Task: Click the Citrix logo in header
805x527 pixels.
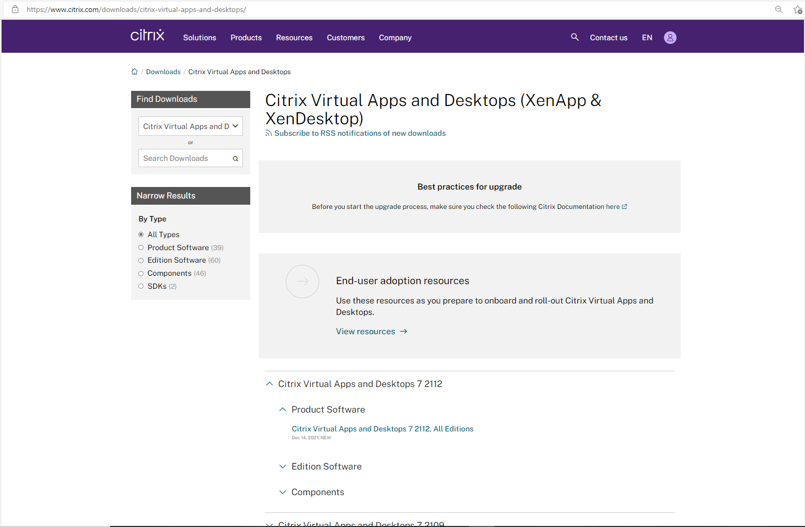Action: (x=147, y=35)
